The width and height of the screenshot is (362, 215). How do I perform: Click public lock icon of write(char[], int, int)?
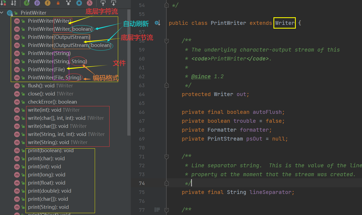tap(23, 118)
